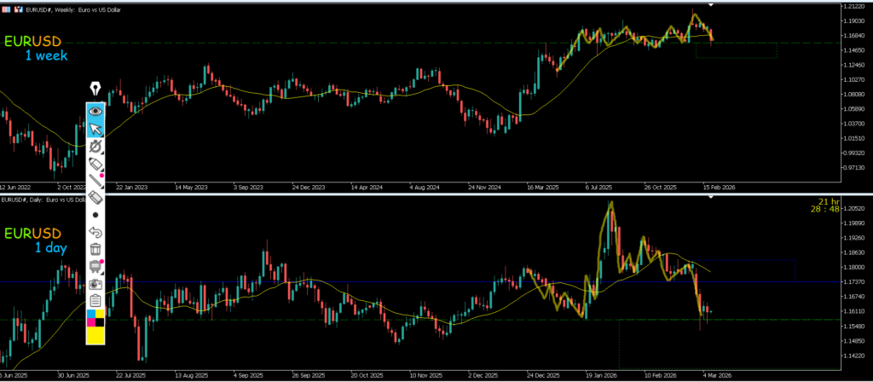Click the candle countdown timer on daily chart
873x382 pixels.
[x=824, y=205]
